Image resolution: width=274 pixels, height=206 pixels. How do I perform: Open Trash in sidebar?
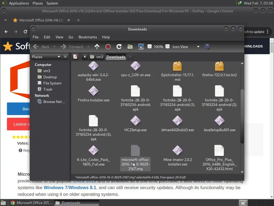pyautogui.click(x=45, y=89)
